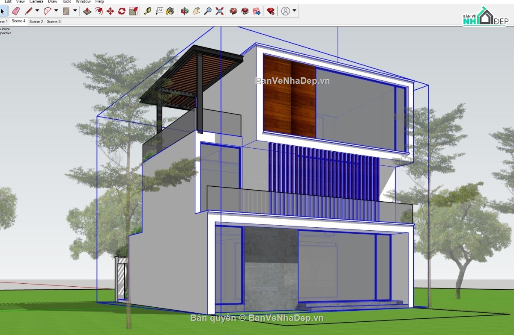The image size is (514, 335).
Task: Open the Camera menu
Action: pyautogui.click(x=36, y=2)
